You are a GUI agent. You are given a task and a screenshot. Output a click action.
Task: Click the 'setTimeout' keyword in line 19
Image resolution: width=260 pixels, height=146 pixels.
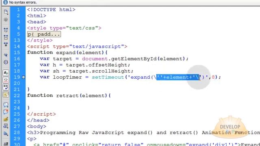[x=108, y=77]
